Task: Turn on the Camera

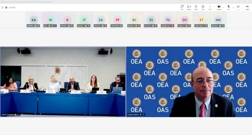Action: tap(219, 7)
